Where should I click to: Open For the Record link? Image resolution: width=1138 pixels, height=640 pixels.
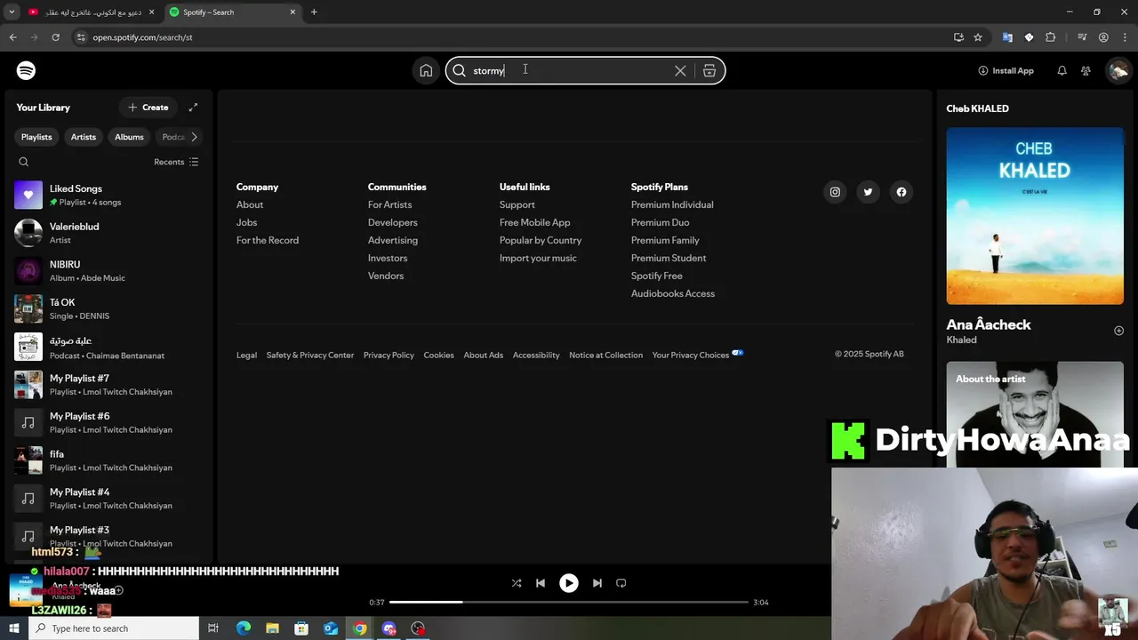pyautogui.click(x=268, y=240)
